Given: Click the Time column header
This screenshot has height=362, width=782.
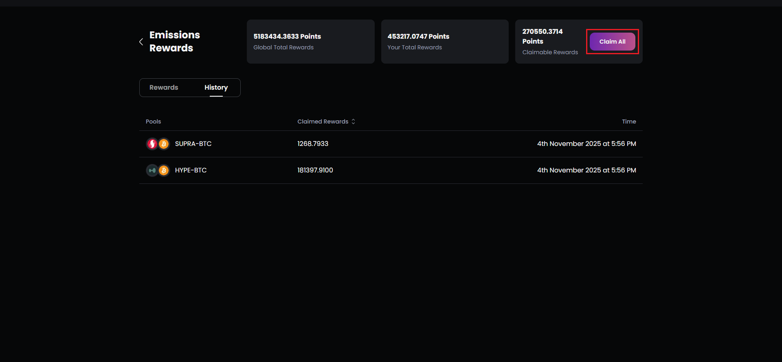Looking at the screenshot, I should pyautogui.click(x=628, y=121).
